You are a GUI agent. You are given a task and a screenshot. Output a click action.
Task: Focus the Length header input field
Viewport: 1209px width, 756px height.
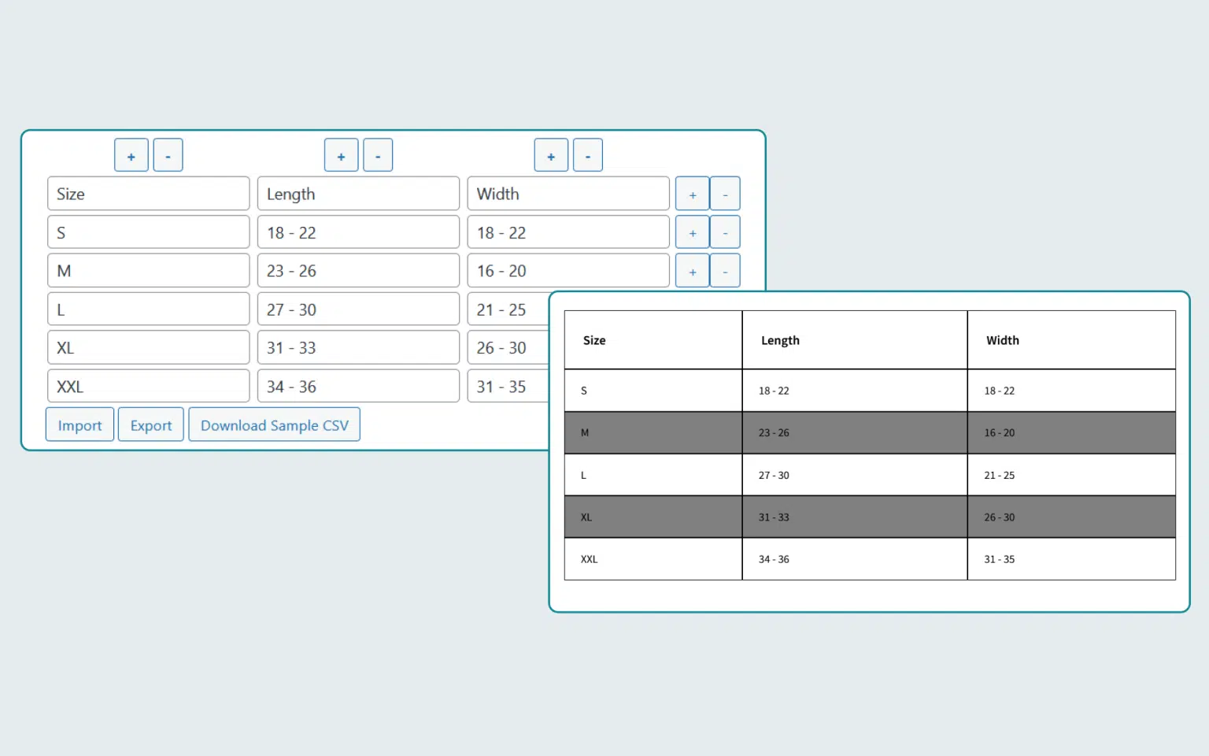click(358, 194)
